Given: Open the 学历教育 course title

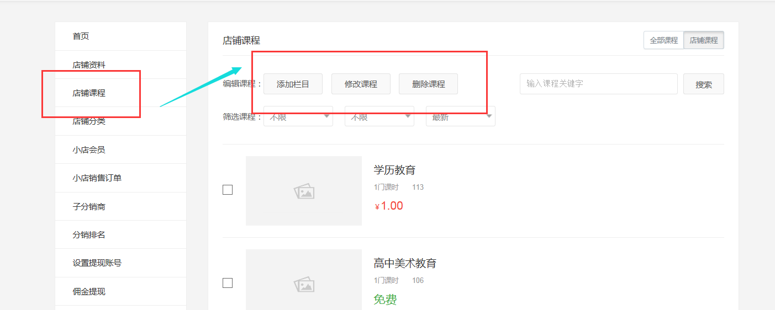Looking at the screenshot, I should click(x=394, y=170).
